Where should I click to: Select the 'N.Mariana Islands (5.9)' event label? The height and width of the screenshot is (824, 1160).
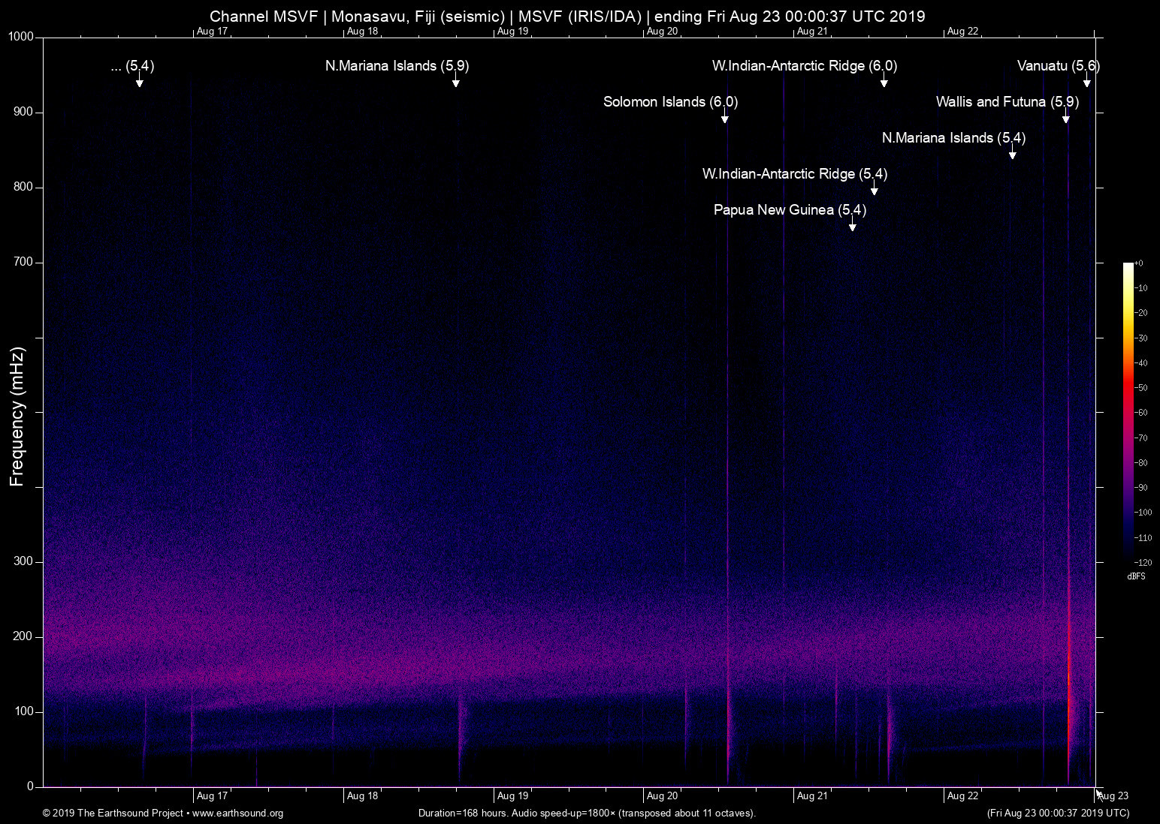(397, 66)
